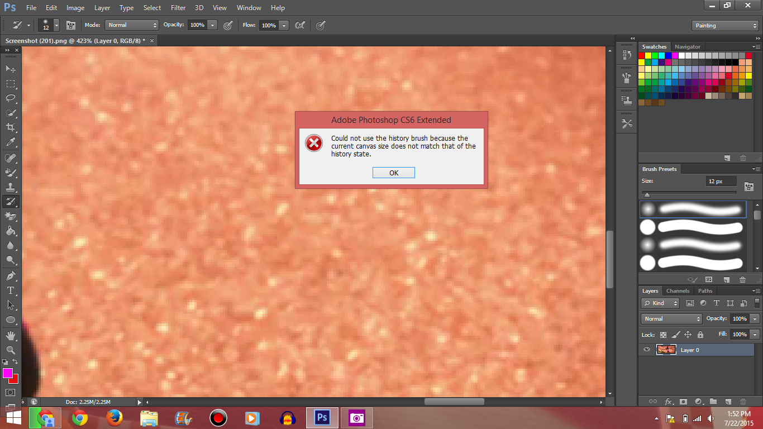Image resolution: width=763 pixels, height=429 pixels.
Task: Select the Paint Bucket tool
Action: point(11,231)
